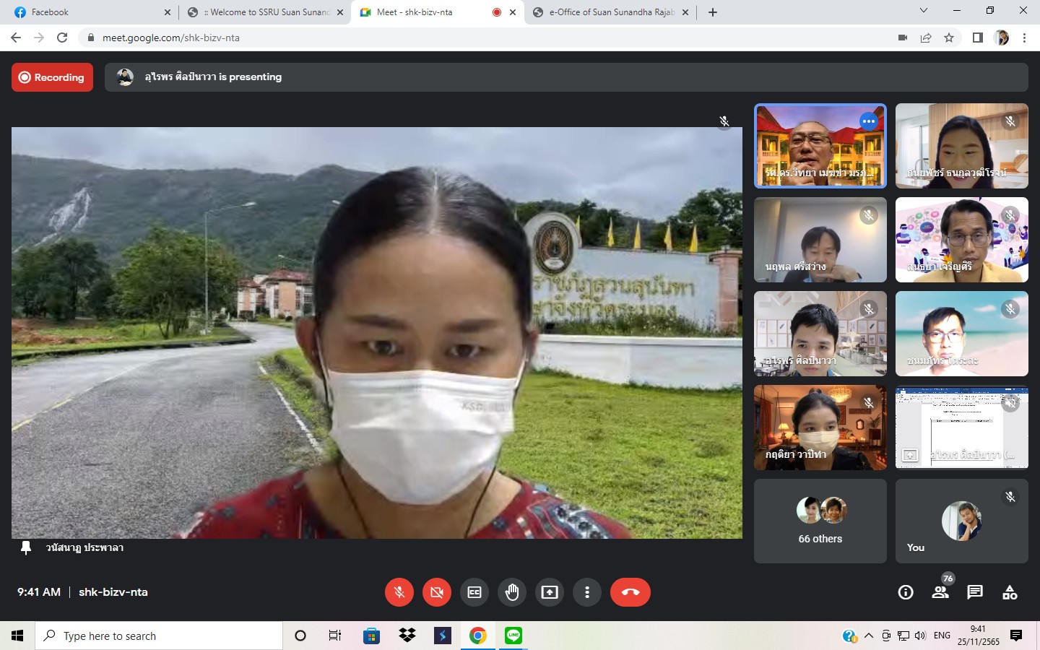Image resolution: width=1040 pixels, height=650 pixels.
Task: Click the red leave call button
Action: (x=630, y=592)
